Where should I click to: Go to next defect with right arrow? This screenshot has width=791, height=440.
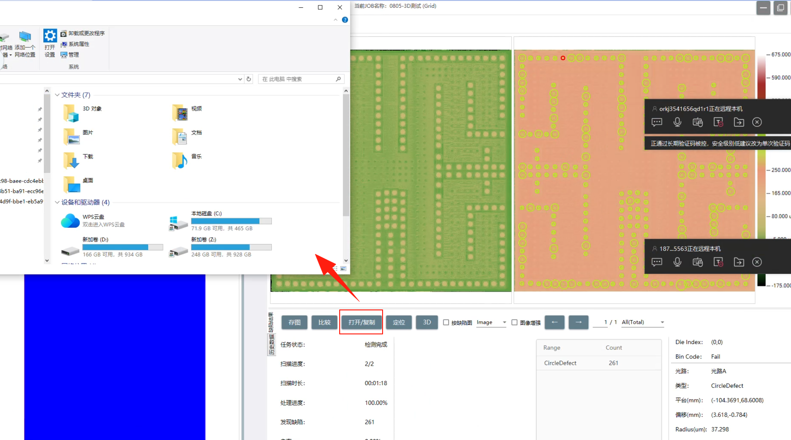pyautogui.click(x=578, y=322)
